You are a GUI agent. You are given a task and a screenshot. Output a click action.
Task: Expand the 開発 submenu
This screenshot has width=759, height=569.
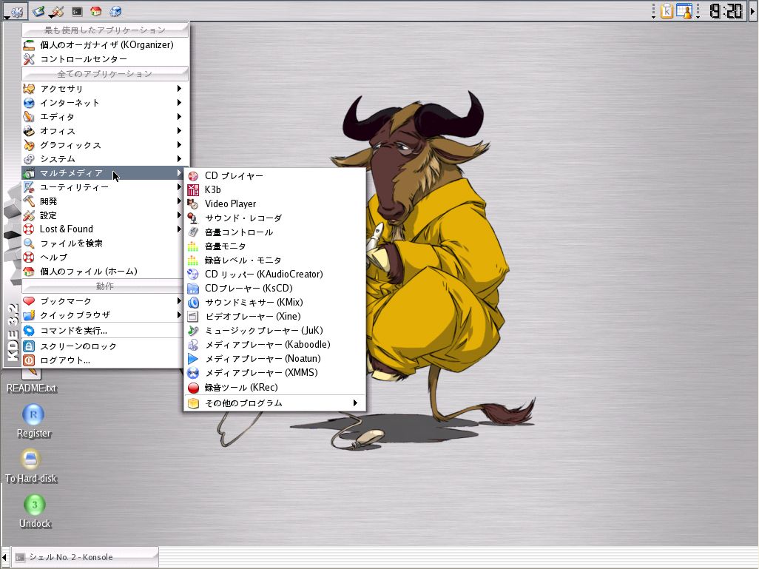click(102, 201)
